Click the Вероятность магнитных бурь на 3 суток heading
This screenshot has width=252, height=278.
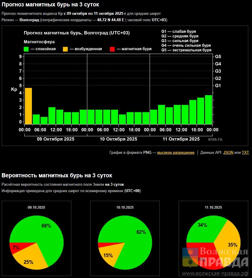(x=57, y=176)
